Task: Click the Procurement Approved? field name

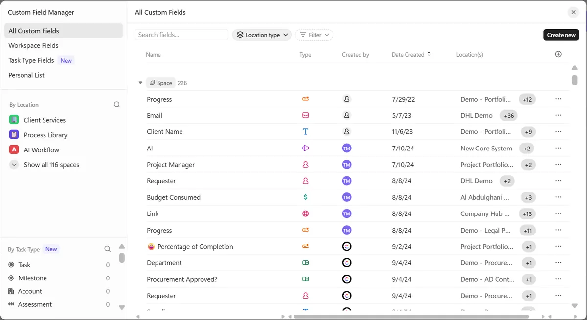Action: 182,279
